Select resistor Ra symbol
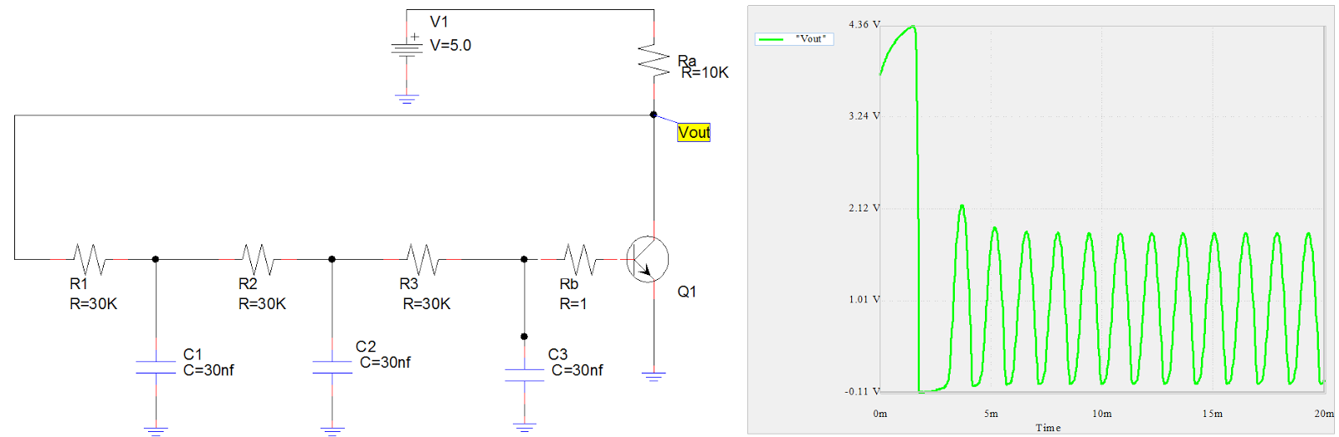The image size is (1339, 437). [654, 60]
